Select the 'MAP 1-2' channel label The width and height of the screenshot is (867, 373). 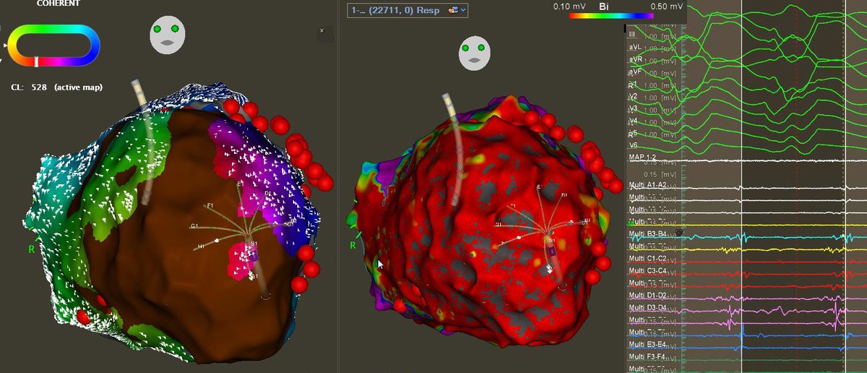644,158
